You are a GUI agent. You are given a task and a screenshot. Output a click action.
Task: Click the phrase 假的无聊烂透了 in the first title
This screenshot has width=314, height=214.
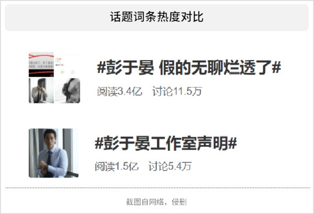pos(215,67)
